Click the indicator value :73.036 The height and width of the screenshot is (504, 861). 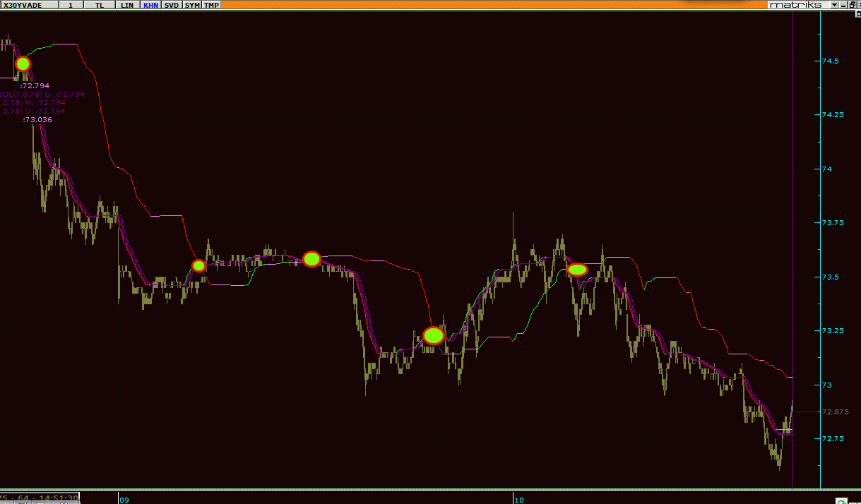(x=37, y=120)
